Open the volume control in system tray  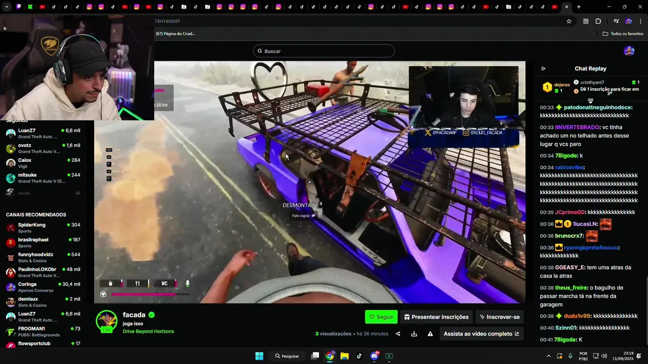(x=604, y=356)
